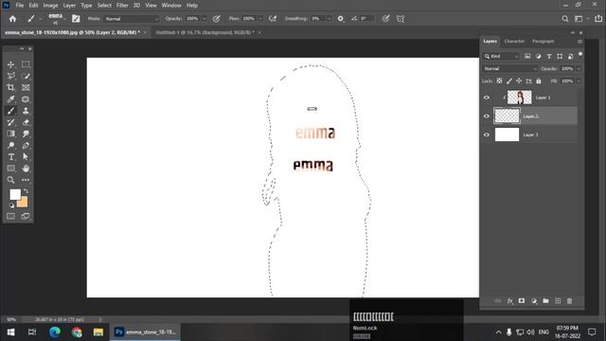Select the Crop tool
Image resolution: width=606 pixels, height=341 pixels.
pos(10,88)
